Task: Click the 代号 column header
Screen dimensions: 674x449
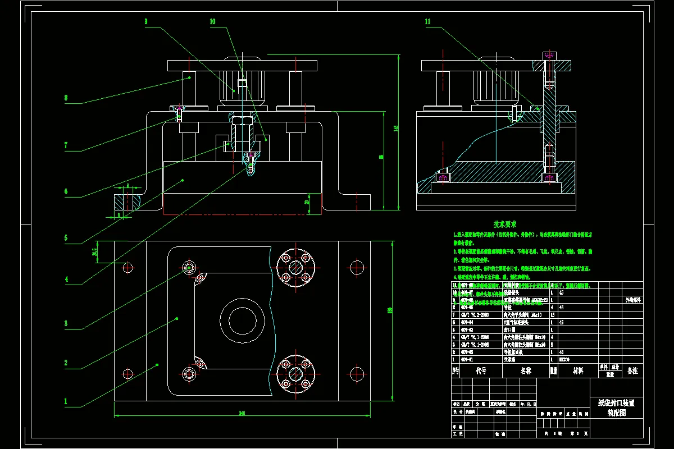Action: point(481,371)
